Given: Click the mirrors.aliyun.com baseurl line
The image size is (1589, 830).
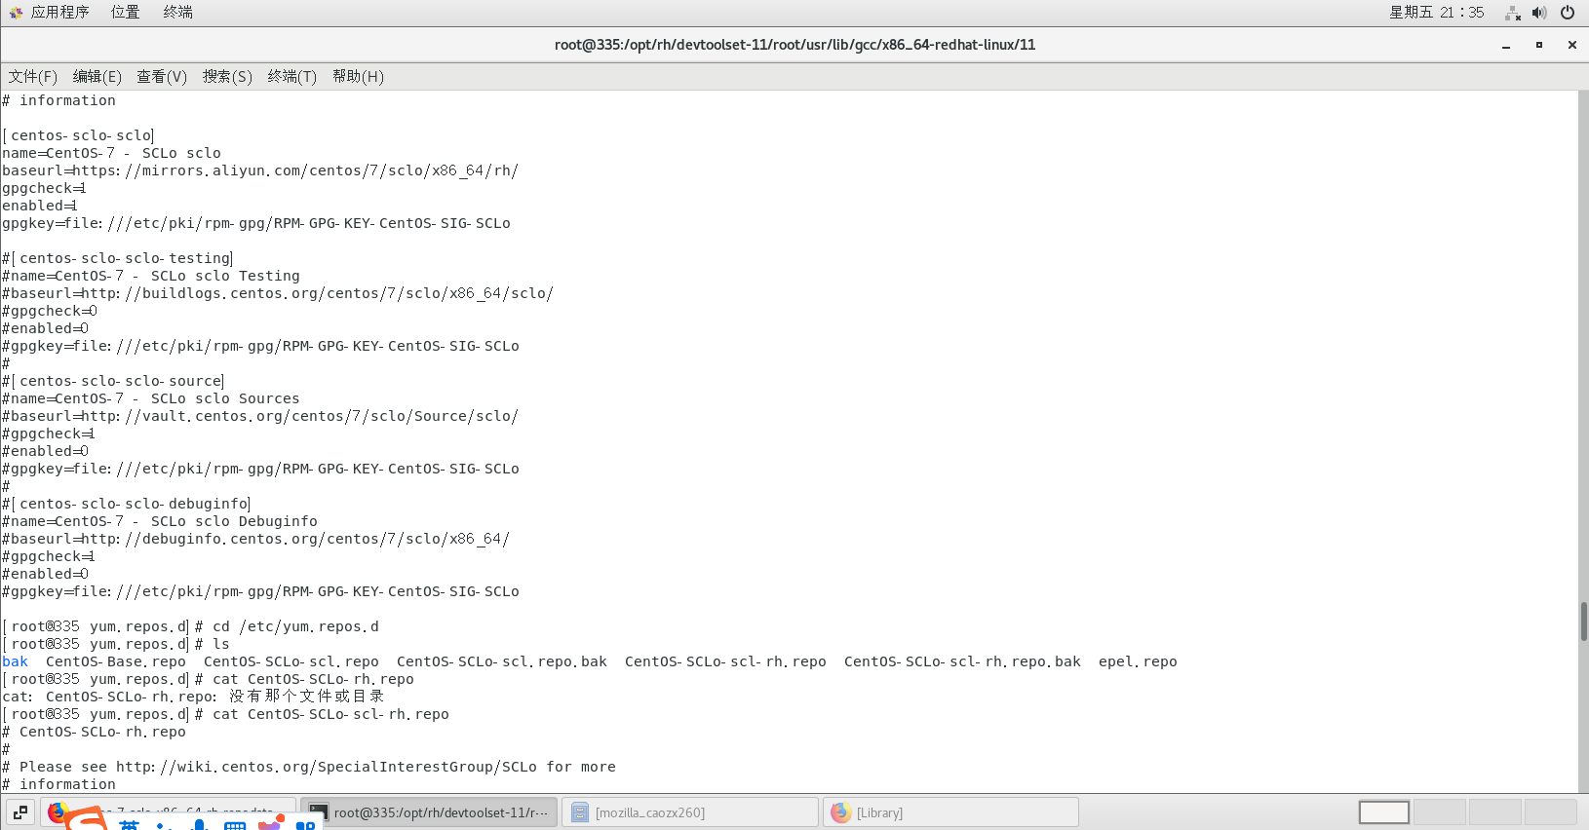Looking at the screenshot, I should tap(260, 170).
